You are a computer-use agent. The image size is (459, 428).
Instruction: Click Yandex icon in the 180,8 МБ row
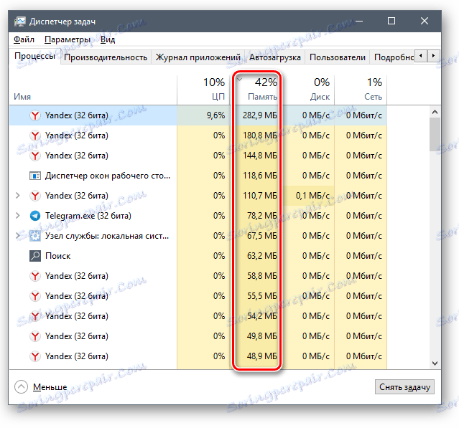tap(35, 135)
